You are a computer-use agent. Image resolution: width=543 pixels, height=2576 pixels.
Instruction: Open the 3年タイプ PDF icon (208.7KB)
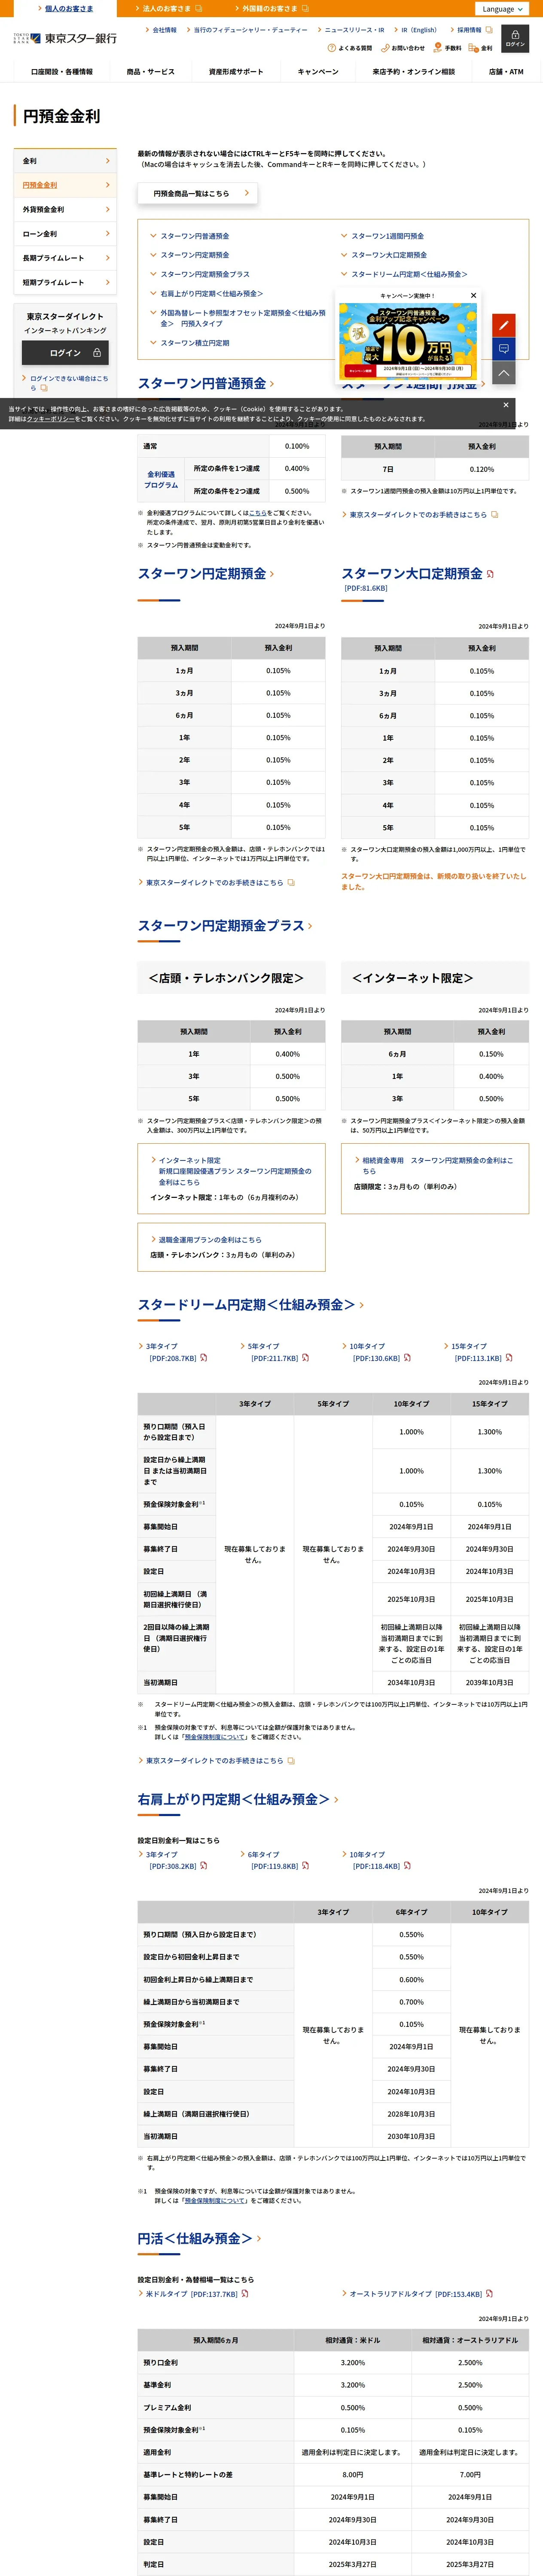(x=203, y=1358)
